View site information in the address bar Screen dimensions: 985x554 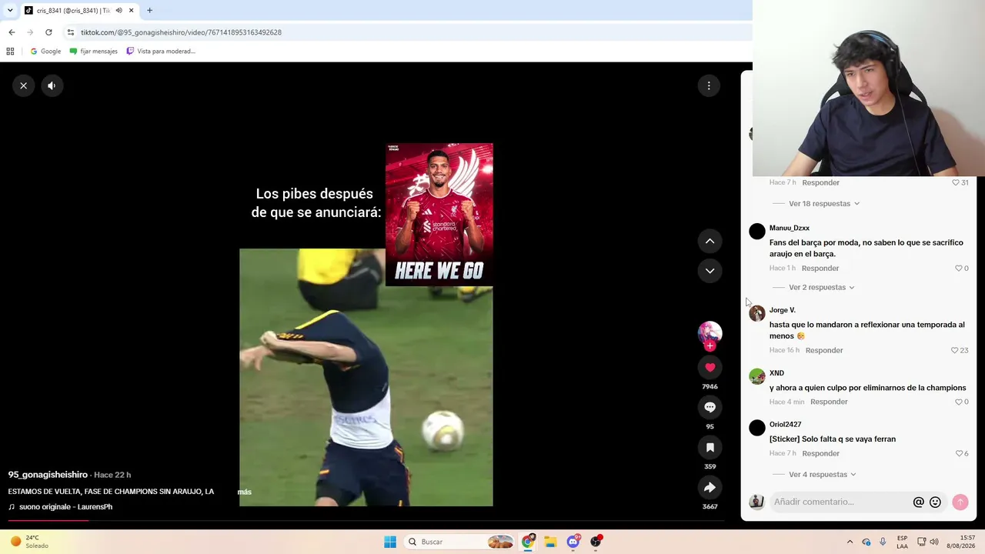pos(71,32)
